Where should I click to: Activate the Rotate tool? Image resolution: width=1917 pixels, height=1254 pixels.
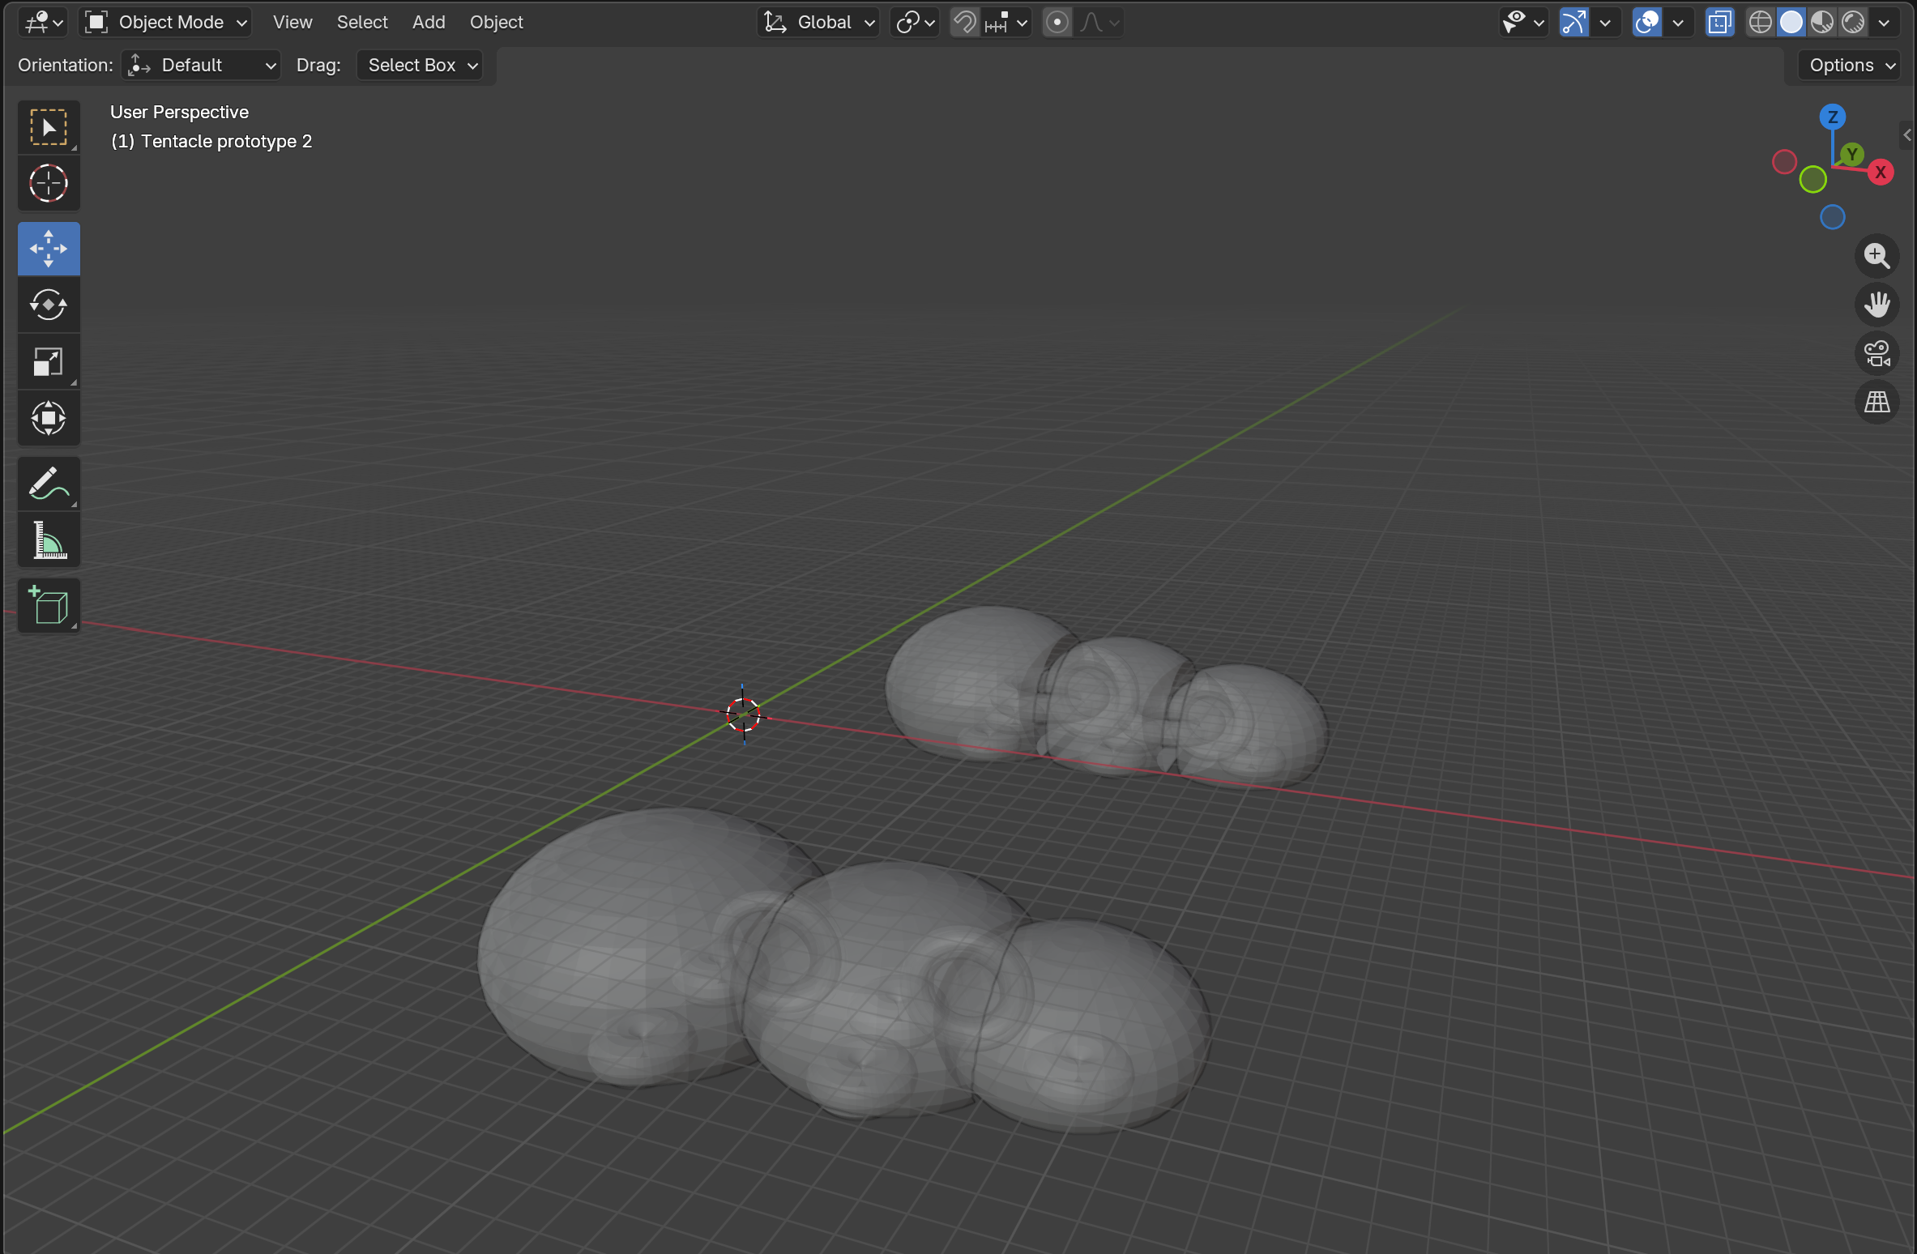[x=49, y=305]
